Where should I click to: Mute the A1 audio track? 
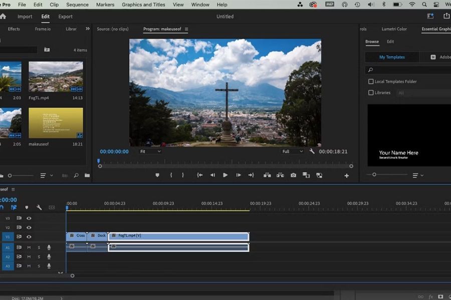pyautogui.click(x=29, y=247)
